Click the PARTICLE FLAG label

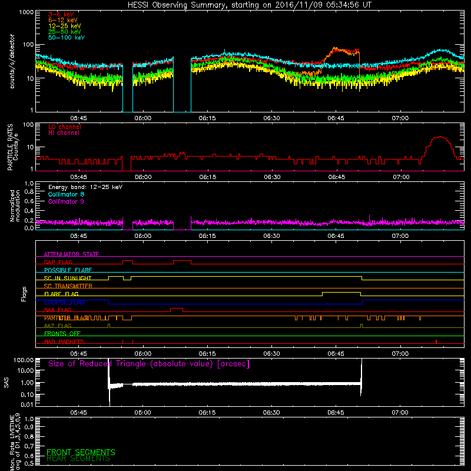pos(67,318)
